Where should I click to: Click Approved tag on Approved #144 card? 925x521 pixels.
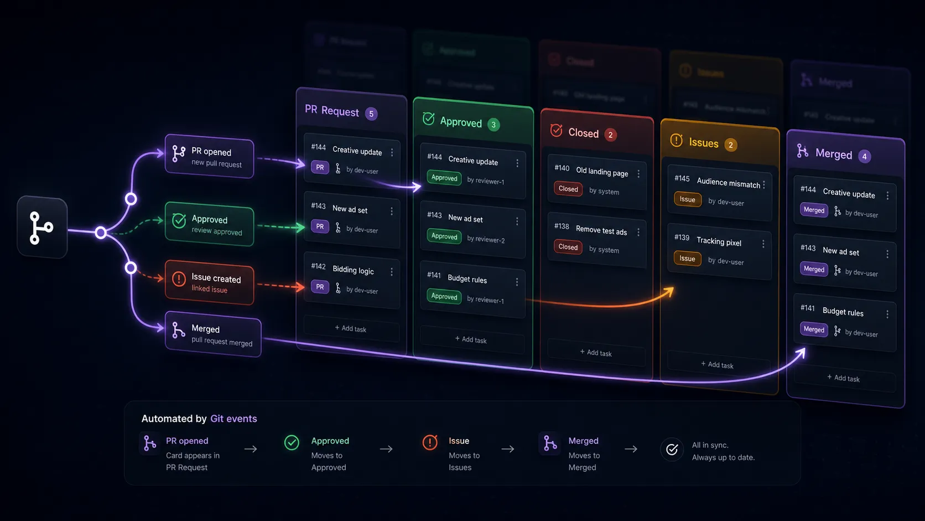click(x=444, y=178)
